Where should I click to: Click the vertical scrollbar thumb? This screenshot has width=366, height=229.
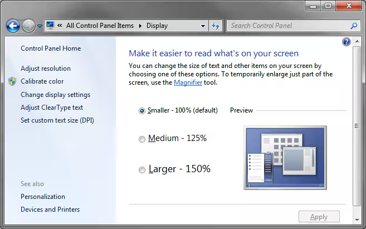[357, 126]
